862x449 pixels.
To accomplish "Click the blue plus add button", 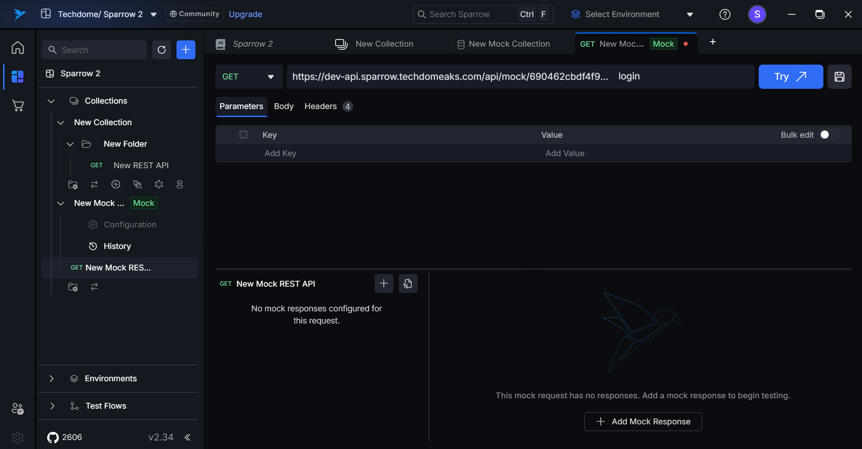I will (186, 50).
